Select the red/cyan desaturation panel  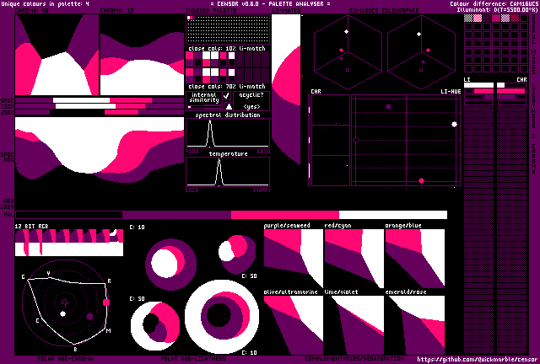[x=354, y=259]
